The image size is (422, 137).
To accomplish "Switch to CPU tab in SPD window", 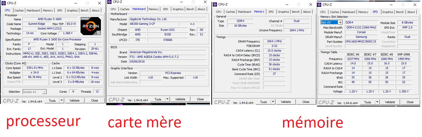I will 323,12.
